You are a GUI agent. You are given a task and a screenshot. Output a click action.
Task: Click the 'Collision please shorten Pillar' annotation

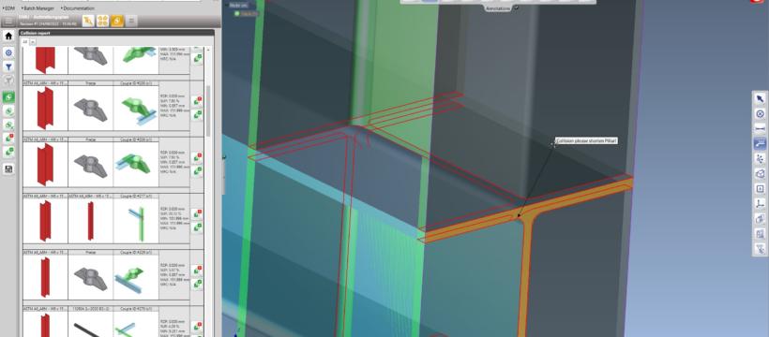pyautogui.click(x=586, y=141)
